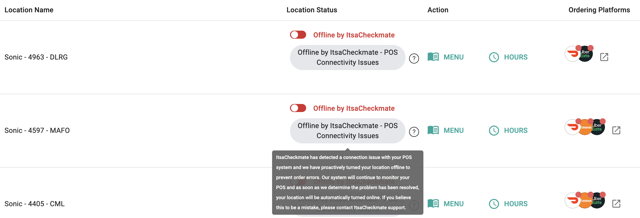This screenshot has height=218, width=640.
Task: Toggle the Sonic - 4963 - DLRG location status switch
Action: [298, 35]
